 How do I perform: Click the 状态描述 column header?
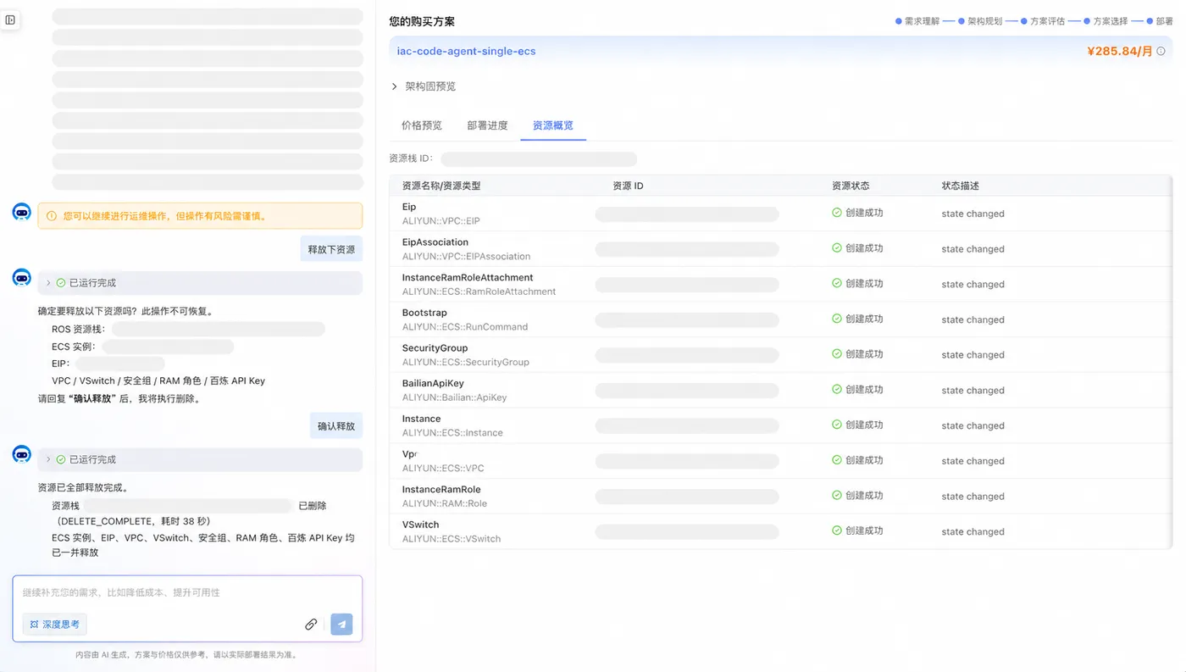pyautogui.click(x=961, y=186)
